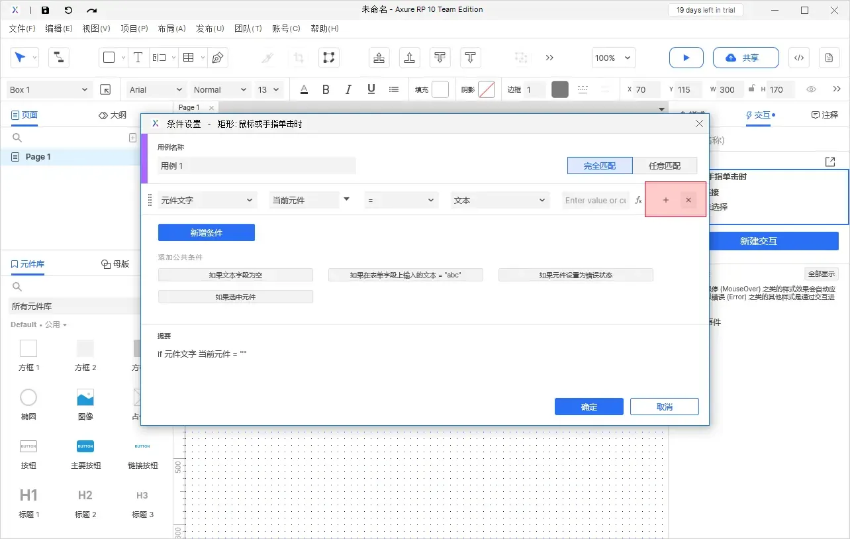Viewport: 850px width, 539px height.
Task: Select the Text tool in the toolbar
Action: click(138, 58)
